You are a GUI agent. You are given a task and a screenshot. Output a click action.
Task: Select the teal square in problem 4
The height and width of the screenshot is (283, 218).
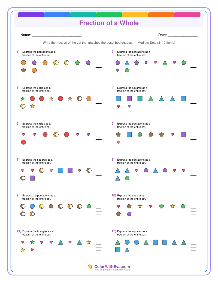pyautogui.click(x=140, y=99)
